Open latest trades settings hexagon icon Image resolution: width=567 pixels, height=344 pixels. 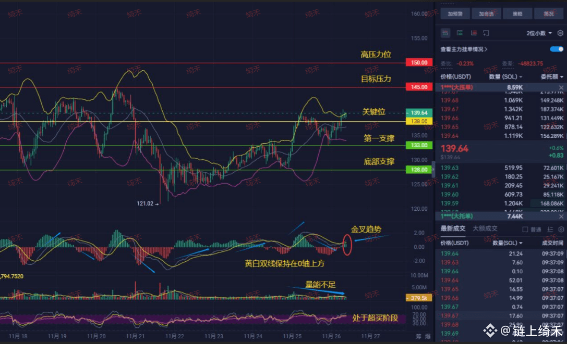pos(561,229)
